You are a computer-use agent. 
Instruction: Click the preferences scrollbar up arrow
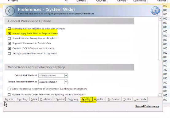coord(160,19)
